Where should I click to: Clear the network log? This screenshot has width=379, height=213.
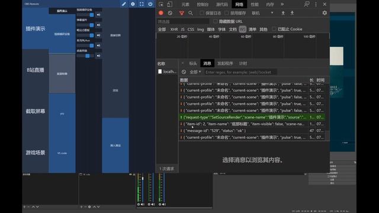tap(170, 13)
